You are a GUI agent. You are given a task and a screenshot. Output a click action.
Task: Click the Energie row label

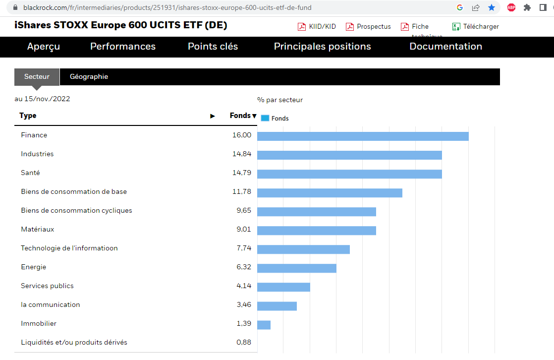(x=34, y=267)
